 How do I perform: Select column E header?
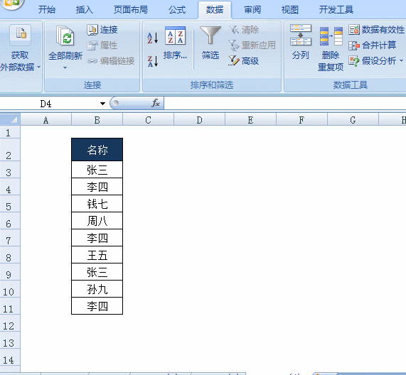pos(250,120)
